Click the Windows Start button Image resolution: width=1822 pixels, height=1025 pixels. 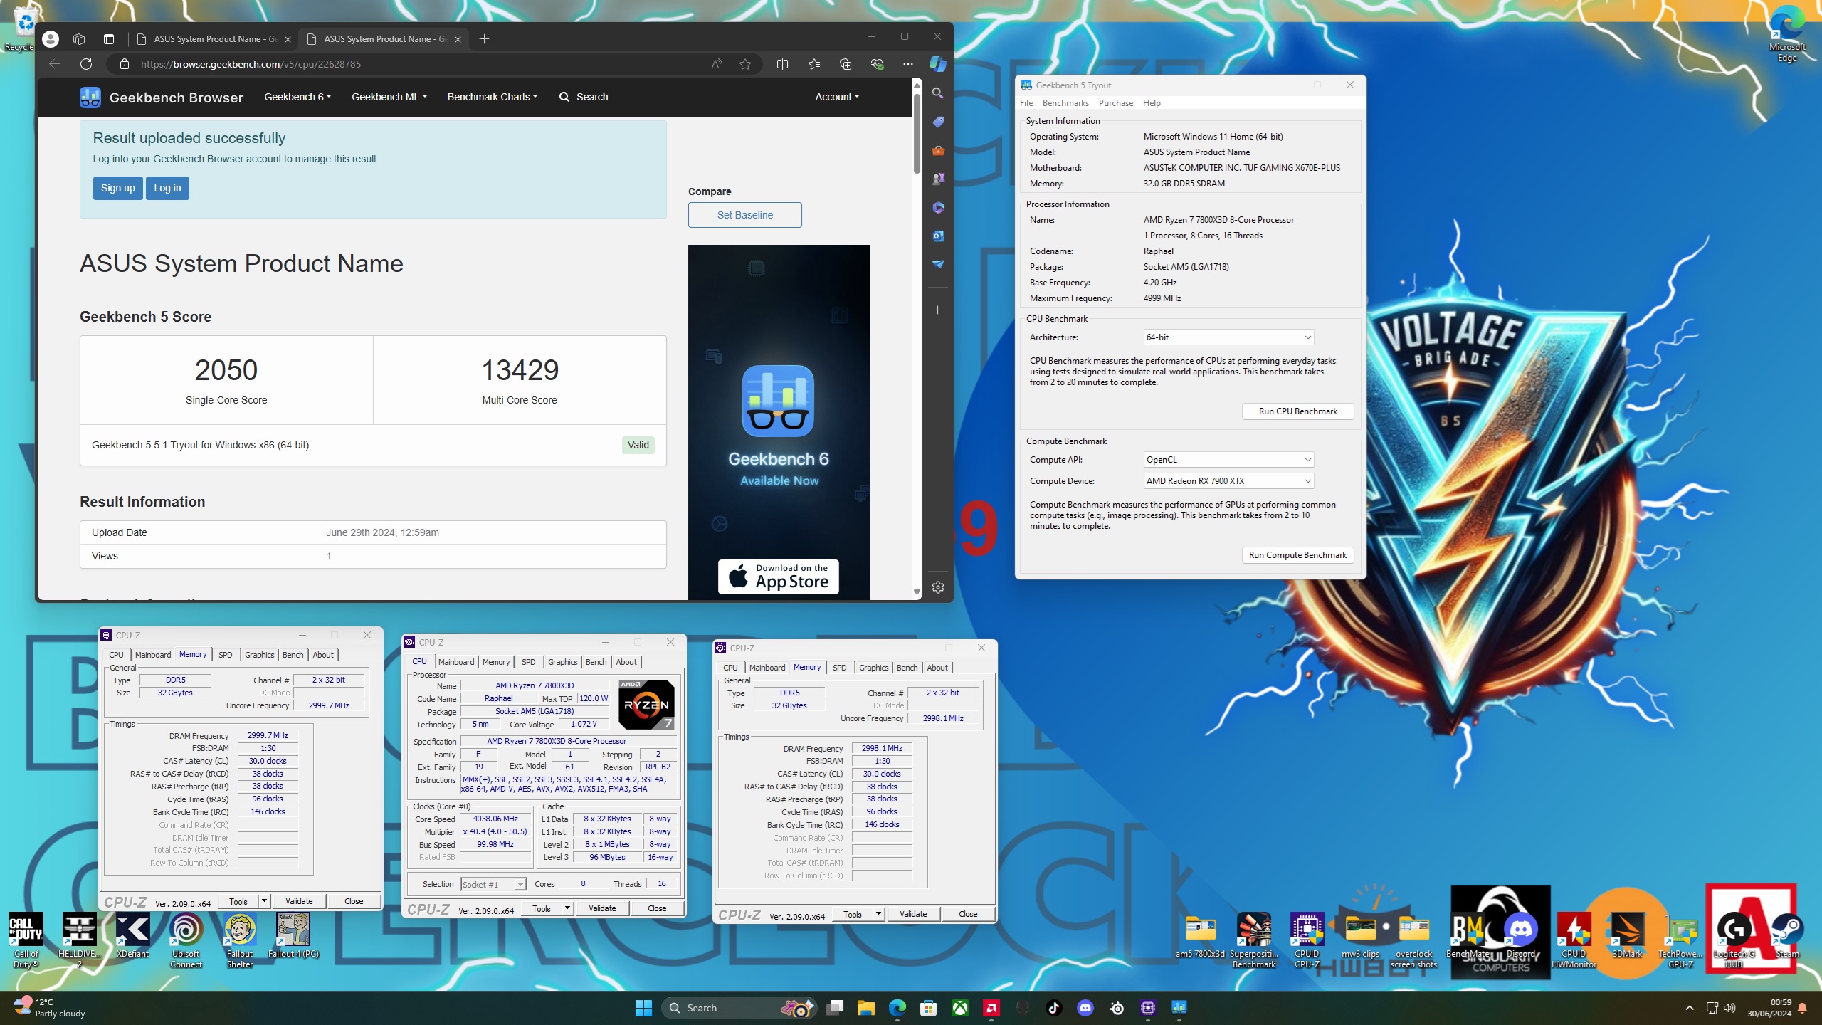click(643, 1008)
